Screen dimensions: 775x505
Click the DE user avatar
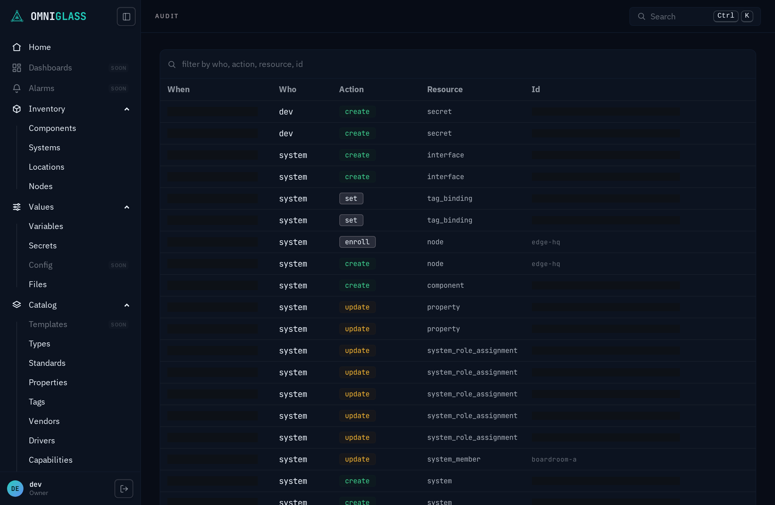15,488
